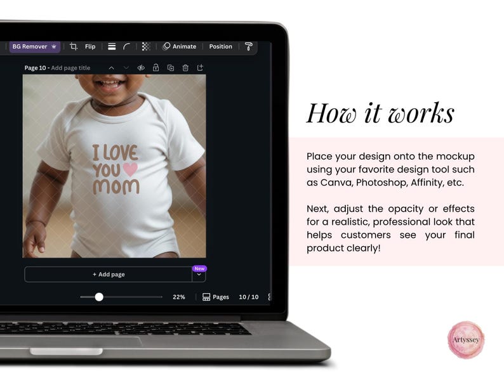Select the copy style paint roller icon
504x378 pixels.
coord(248,46)
